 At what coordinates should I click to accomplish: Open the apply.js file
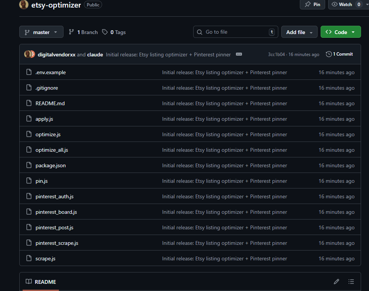pyautogui.click(x=44, y=119)
